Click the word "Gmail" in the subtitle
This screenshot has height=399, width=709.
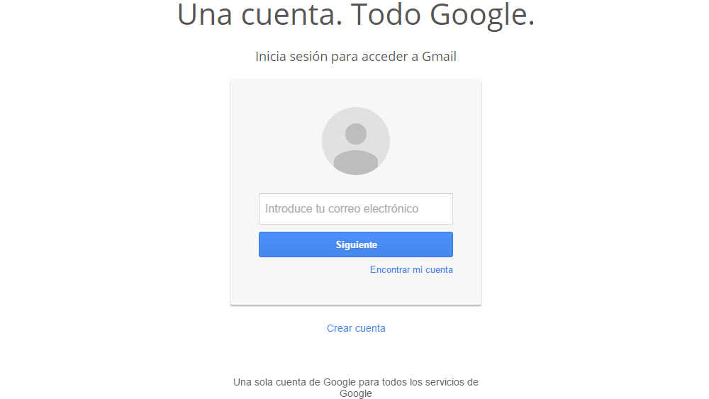coord(439,57)
